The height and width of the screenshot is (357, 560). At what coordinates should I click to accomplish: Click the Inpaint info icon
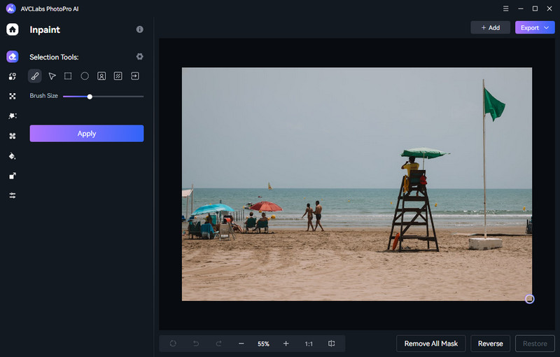(x=139, y=29)
